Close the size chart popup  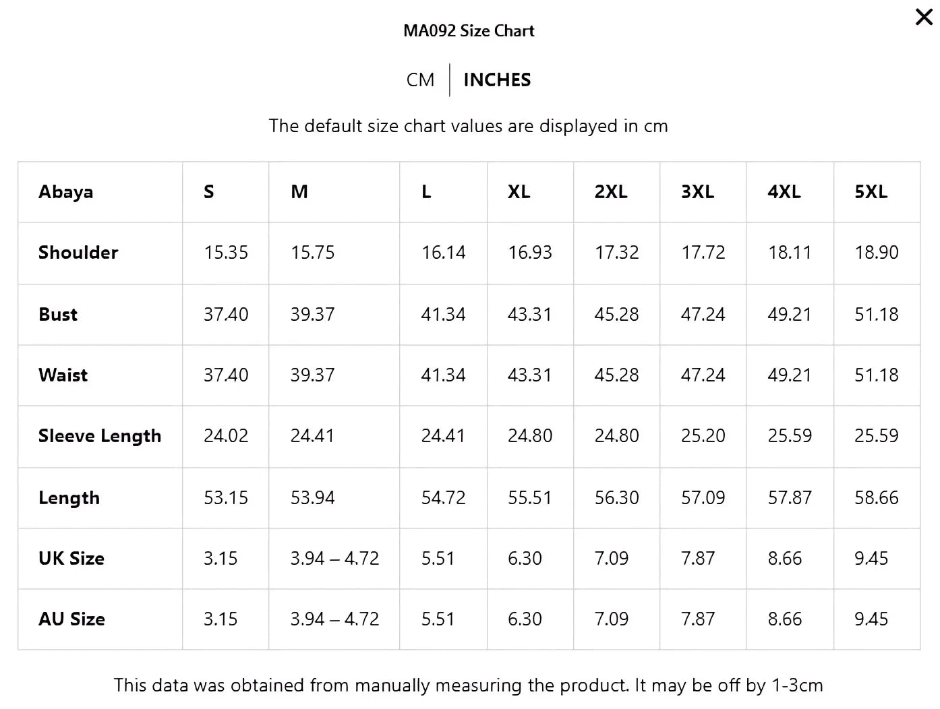coord(924,17)
